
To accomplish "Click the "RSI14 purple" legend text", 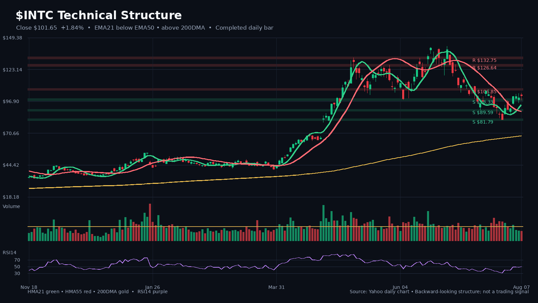I will coord(152,292).
